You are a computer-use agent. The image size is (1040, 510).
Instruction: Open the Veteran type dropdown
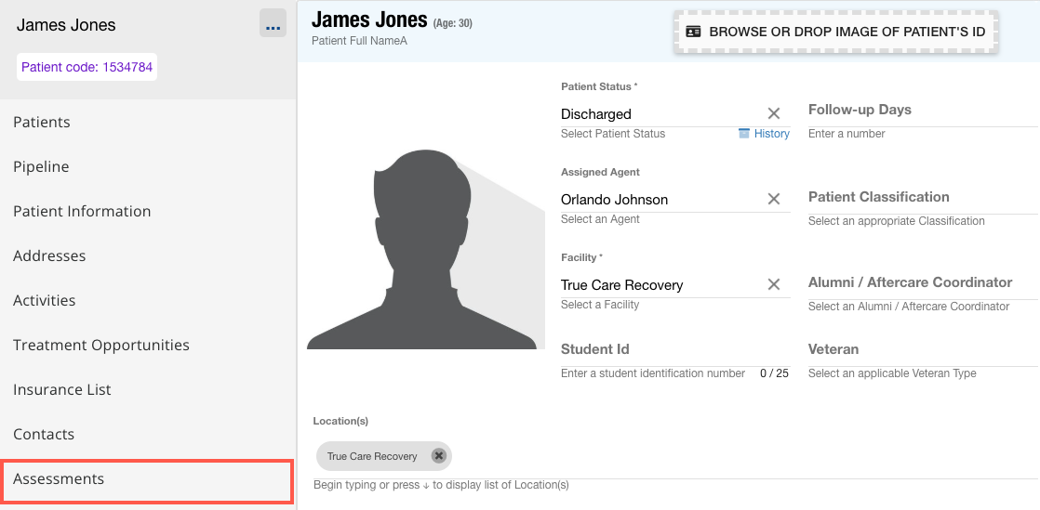coord(921,350)
